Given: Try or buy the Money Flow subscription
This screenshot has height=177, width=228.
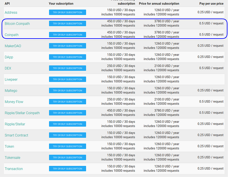Looking at the screenshot, I should pyautogui.click(x=67, y=102).
